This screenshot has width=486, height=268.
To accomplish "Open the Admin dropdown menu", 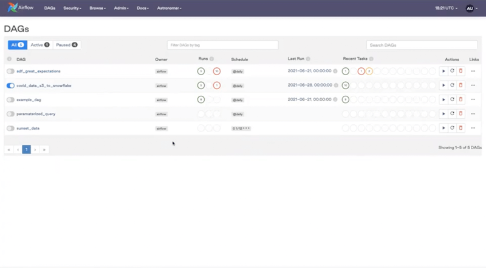I will [121, 8].
